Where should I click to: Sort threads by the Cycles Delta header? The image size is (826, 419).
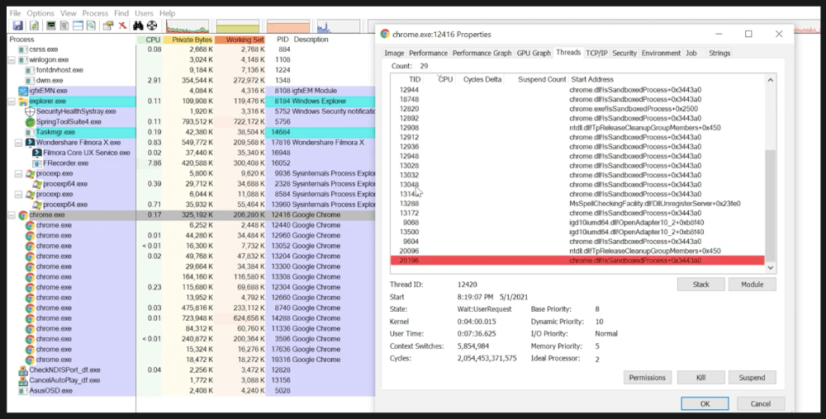pyautogui.click(x=482, y=79)
